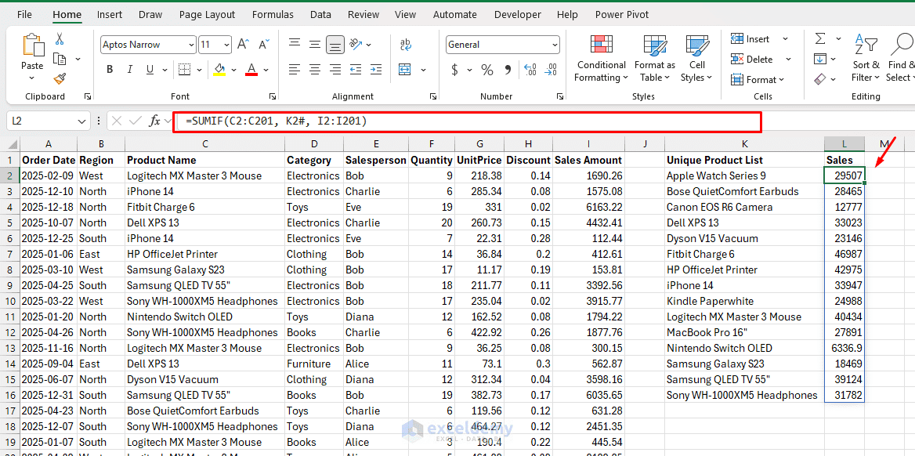This screenshot has width=915, height=456.
Task: Switch to the Page Layout tab
Action: tap(207, 15)
